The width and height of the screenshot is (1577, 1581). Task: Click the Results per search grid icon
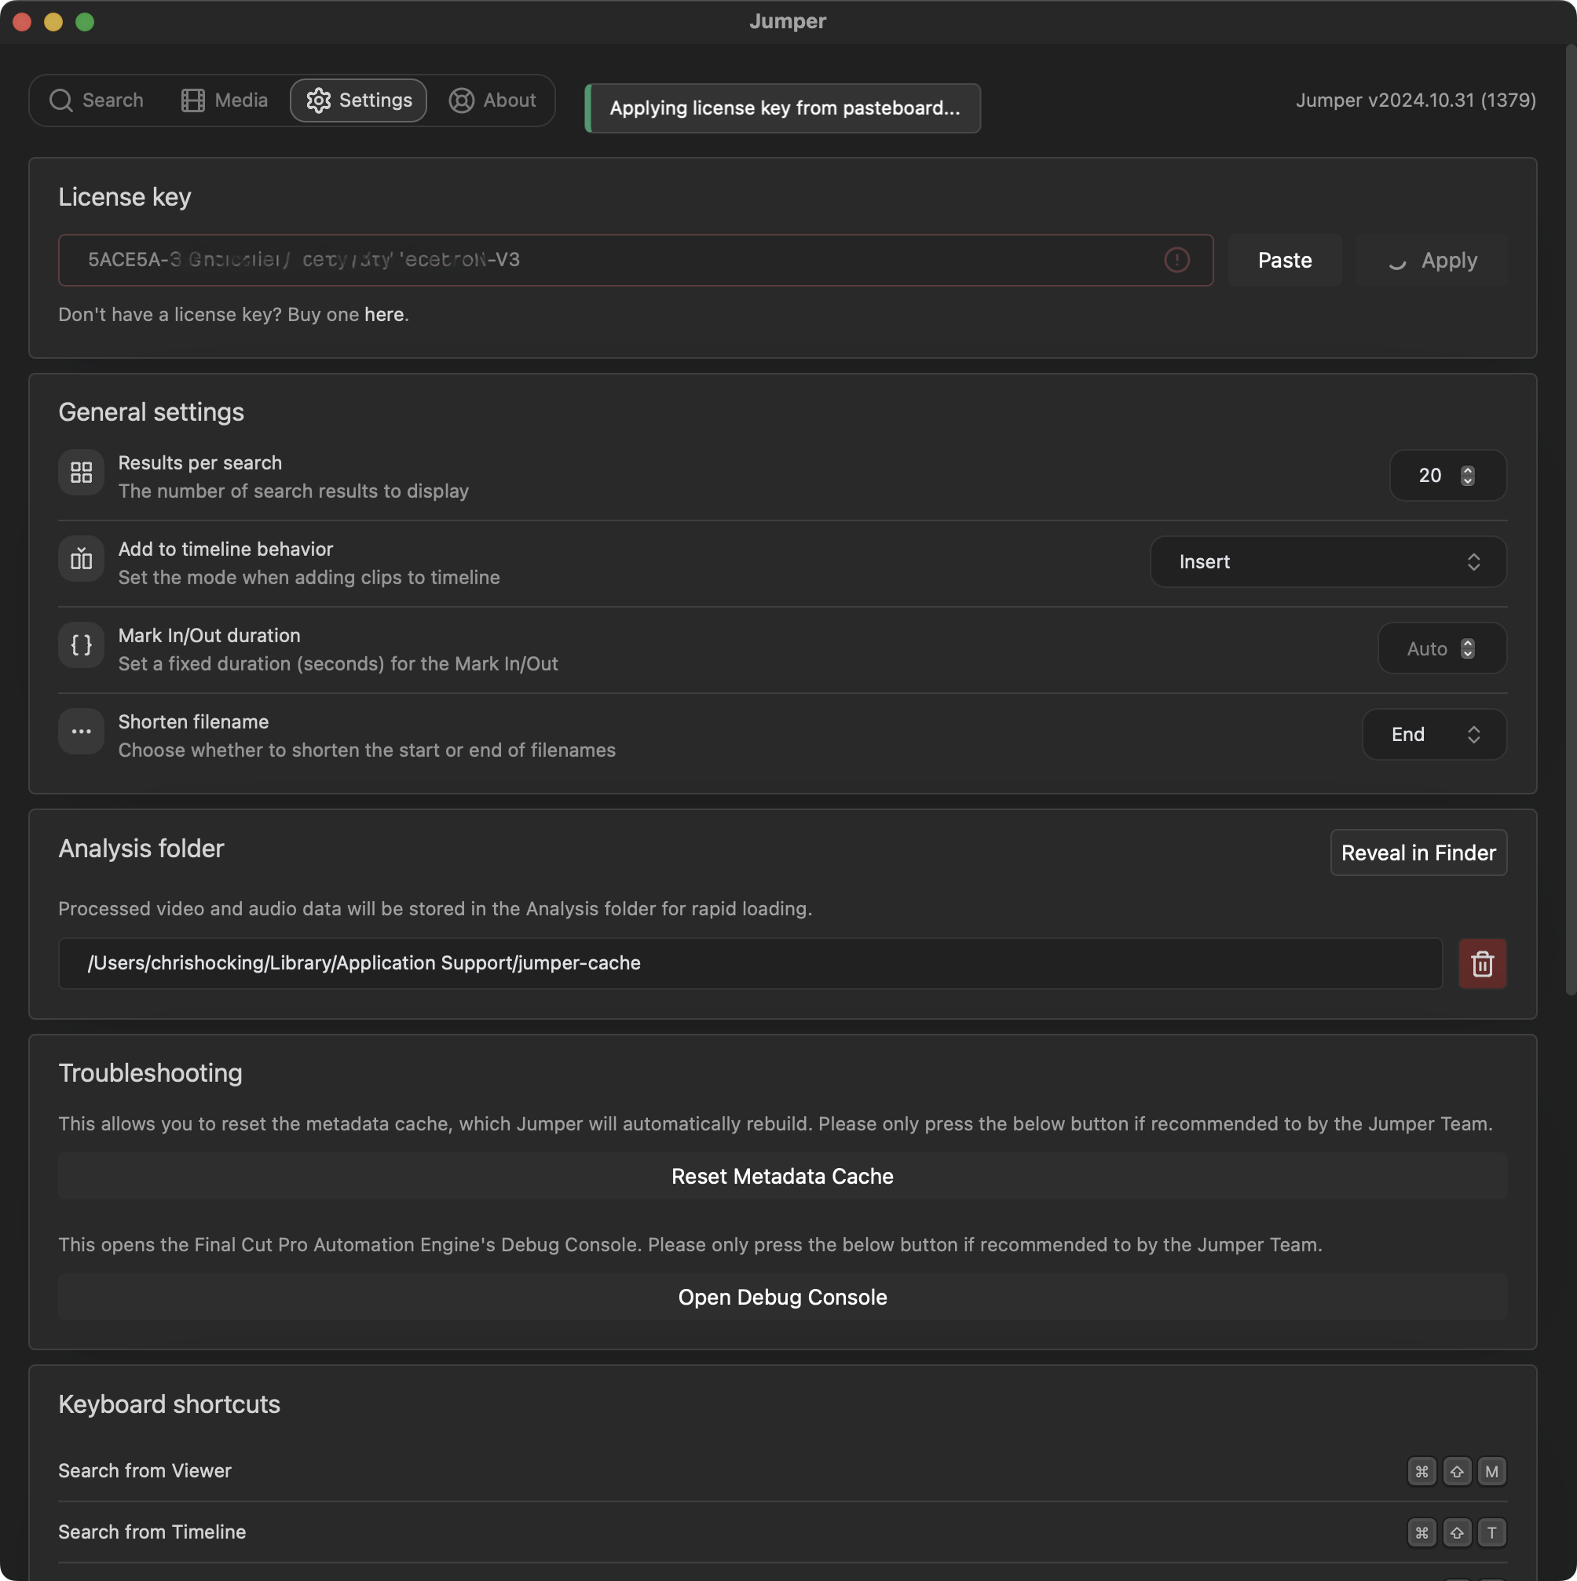(x=81, y=472)
